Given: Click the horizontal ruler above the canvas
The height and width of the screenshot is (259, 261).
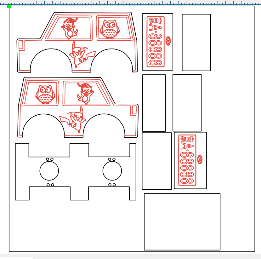Looking at the screenshot, I should click(x=130, y=2).
